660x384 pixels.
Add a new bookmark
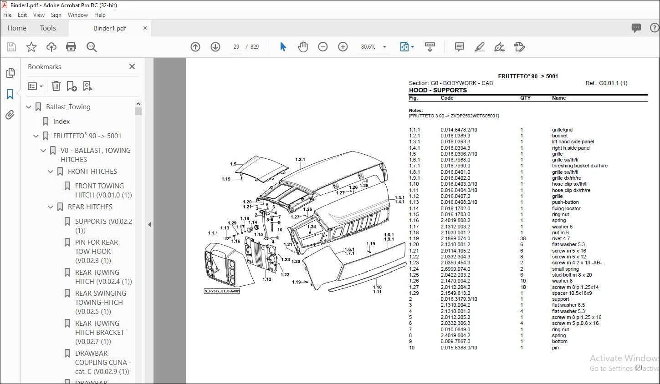pyautogui.click(x=72, y=86)
